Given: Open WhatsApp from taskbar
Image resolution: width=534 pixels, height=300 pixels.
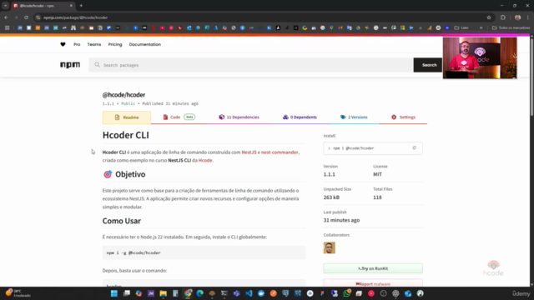Looking at the screenshot, I should (347, 293).
